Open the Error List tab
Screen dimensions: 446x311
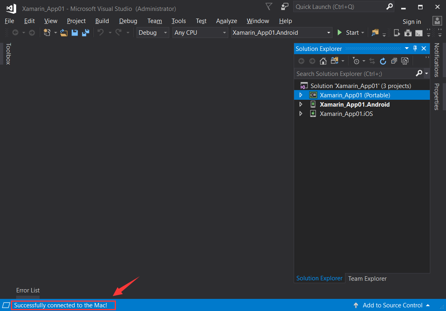28,290
